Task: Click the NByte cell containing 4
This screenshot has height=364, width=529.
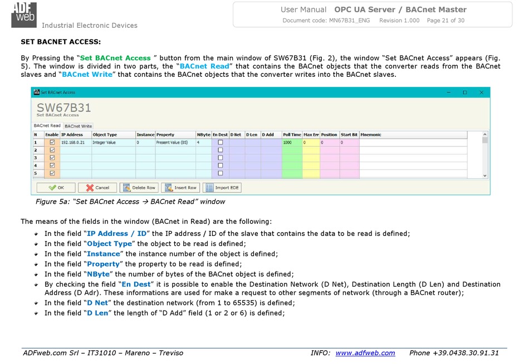Action: [x=204, y=142]
